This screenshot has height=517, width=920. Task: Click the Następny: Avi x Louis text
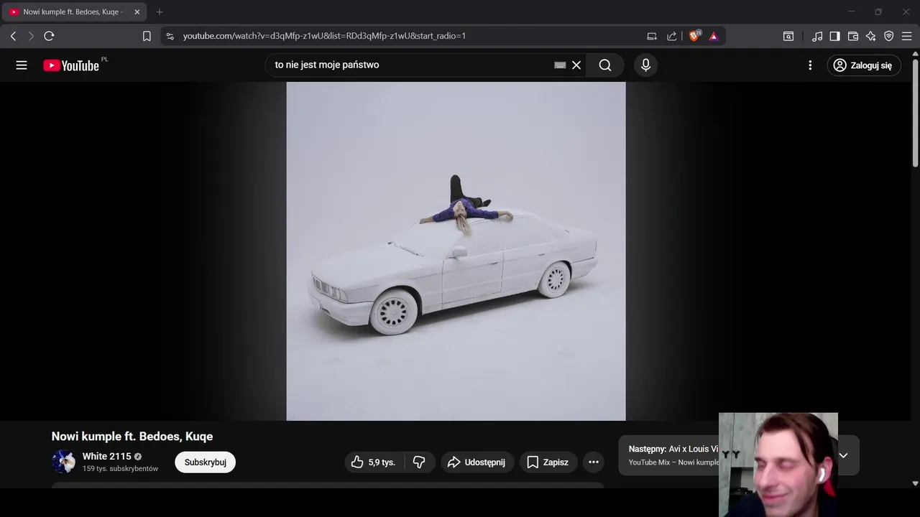coord(673,449)
